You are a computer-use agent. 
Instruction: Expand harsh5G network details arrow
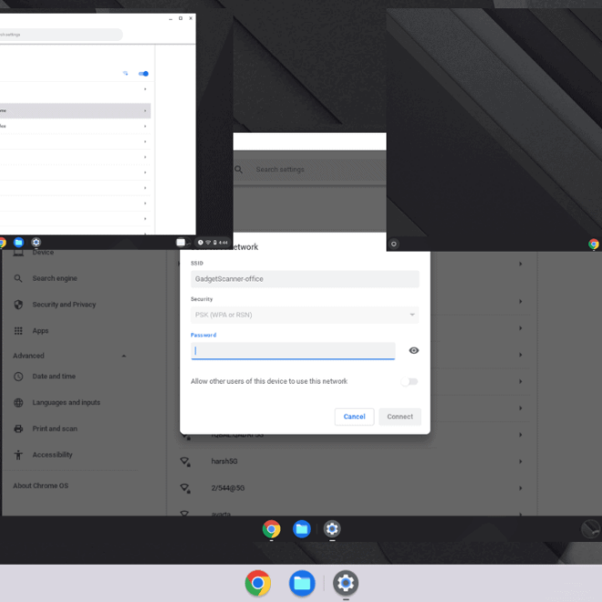(520, 462)
